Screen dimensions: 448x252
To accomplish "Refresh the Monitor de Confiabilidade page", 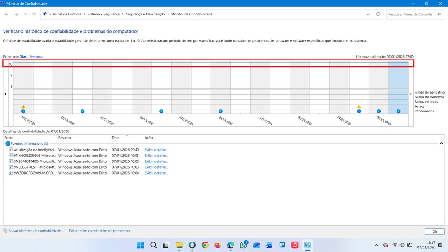I will click(378, 14).
